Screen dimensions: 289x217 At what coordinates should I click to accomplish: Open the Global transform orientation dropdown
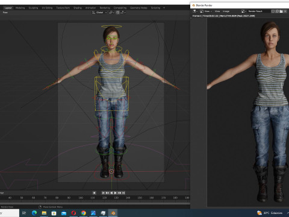99,13
